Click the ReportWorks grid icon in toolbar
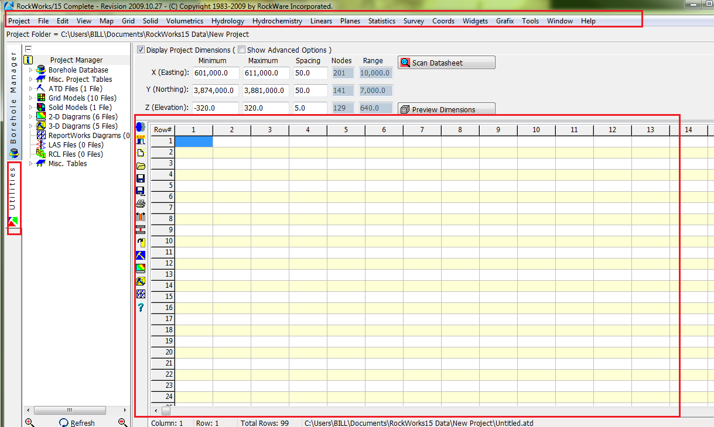Viewport: 714px width, 427px height. 141,294
